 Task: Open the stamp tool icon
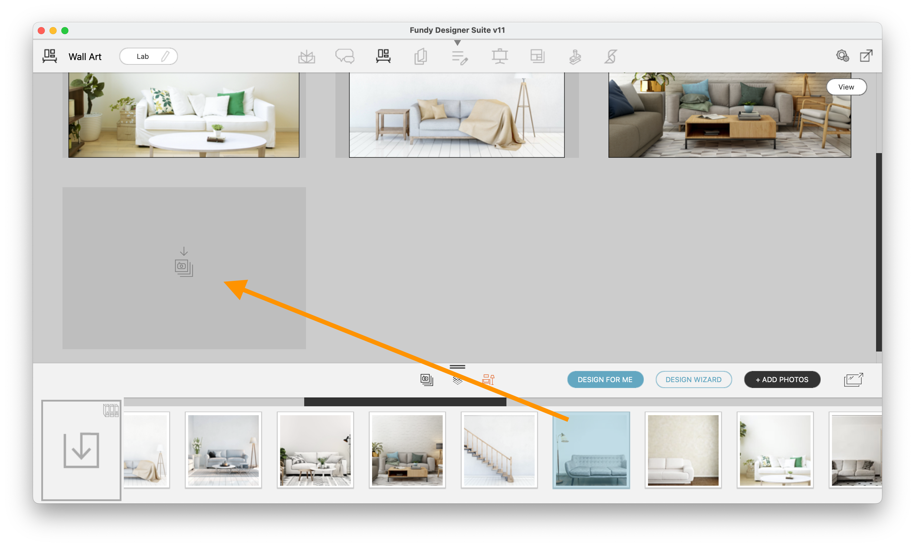point(575,57)
